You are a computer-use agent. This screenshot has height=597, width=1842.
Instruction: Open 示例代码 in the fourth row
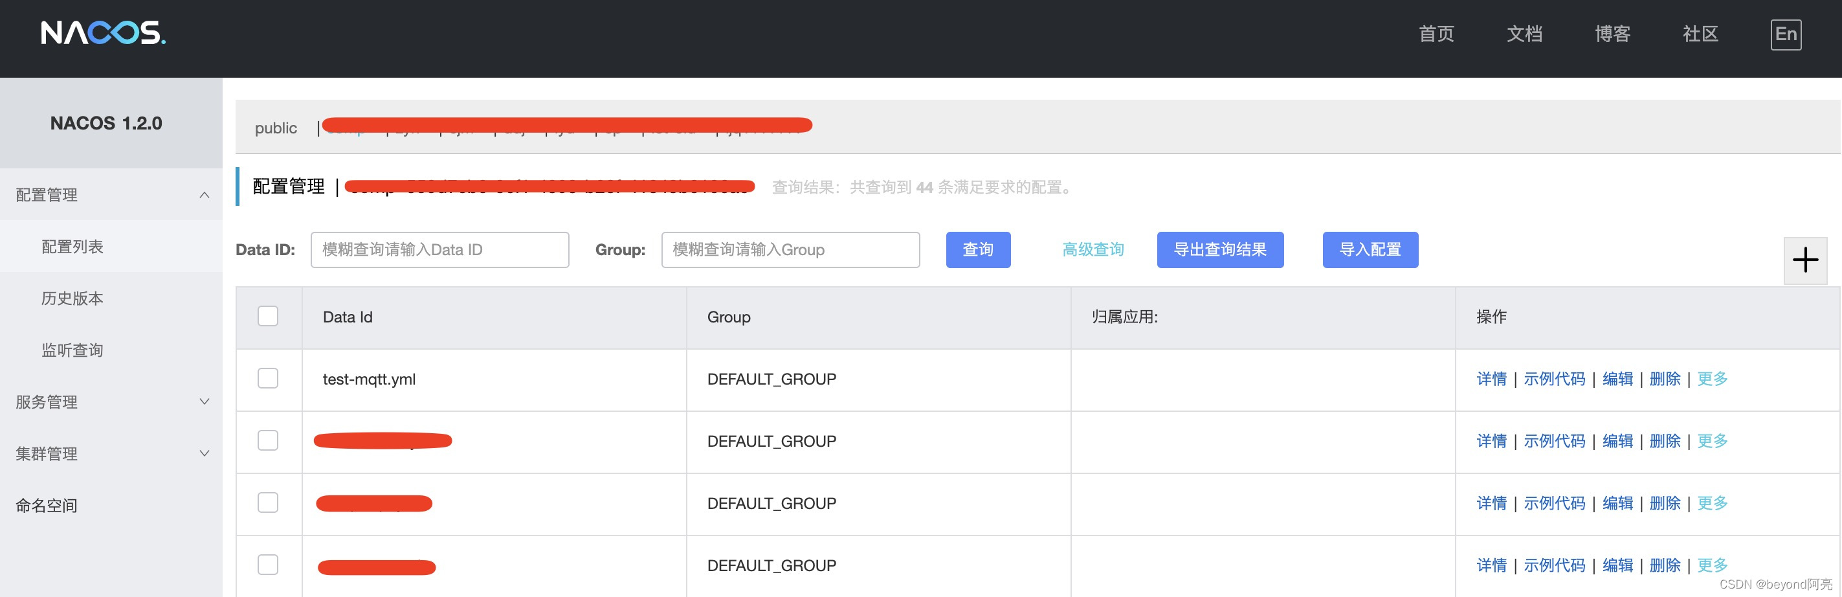1555,565
